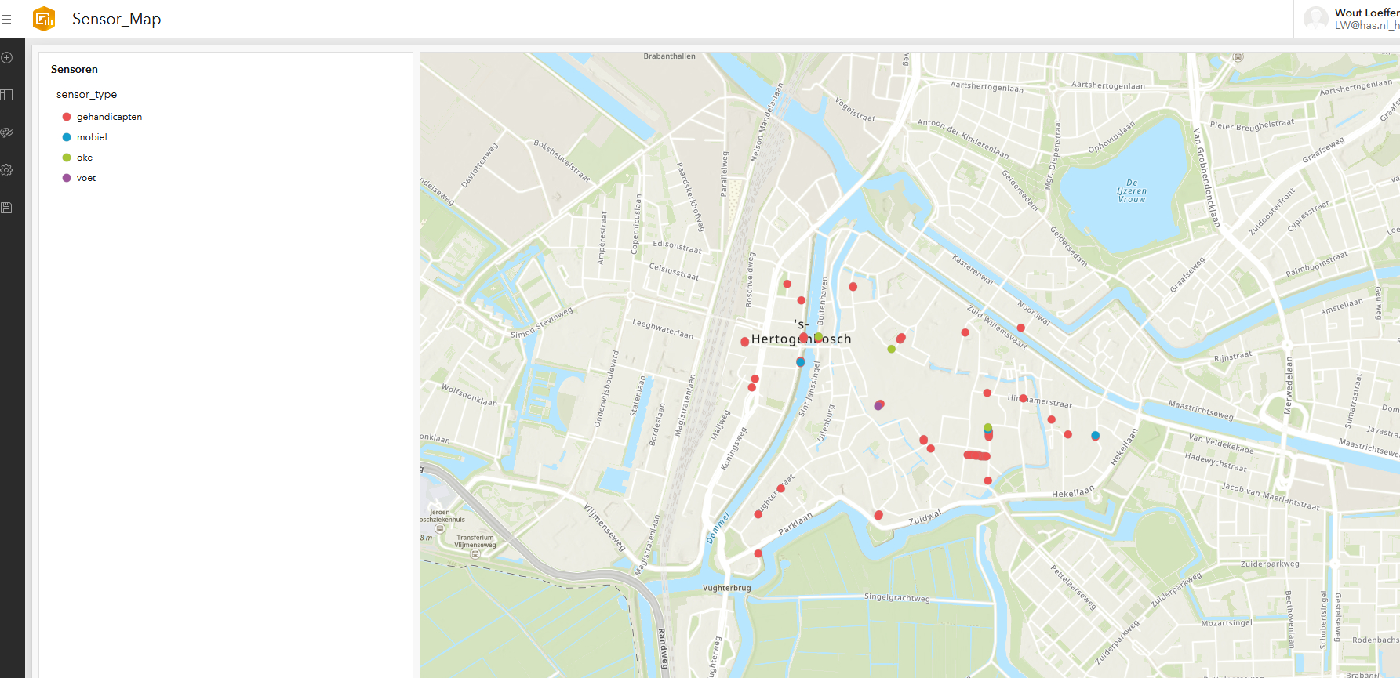Open the gear settings in sidebar
Image resolution: width=1400 pixels, height=678 pixels.
pos(7,170)
